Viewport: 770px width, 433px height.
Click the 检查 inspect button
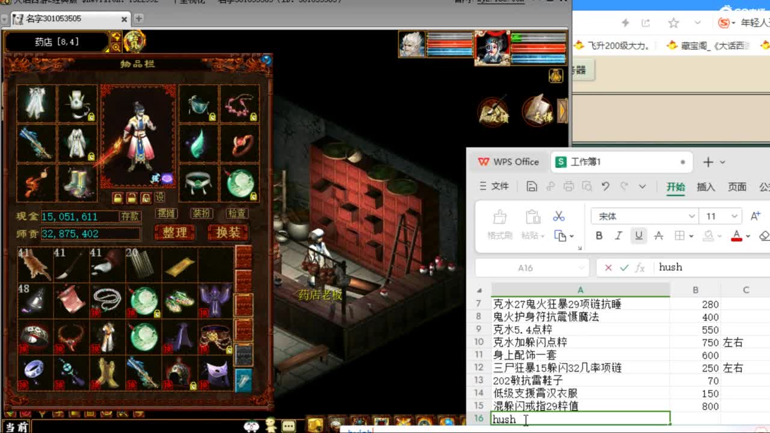click(x=236, y=213)
